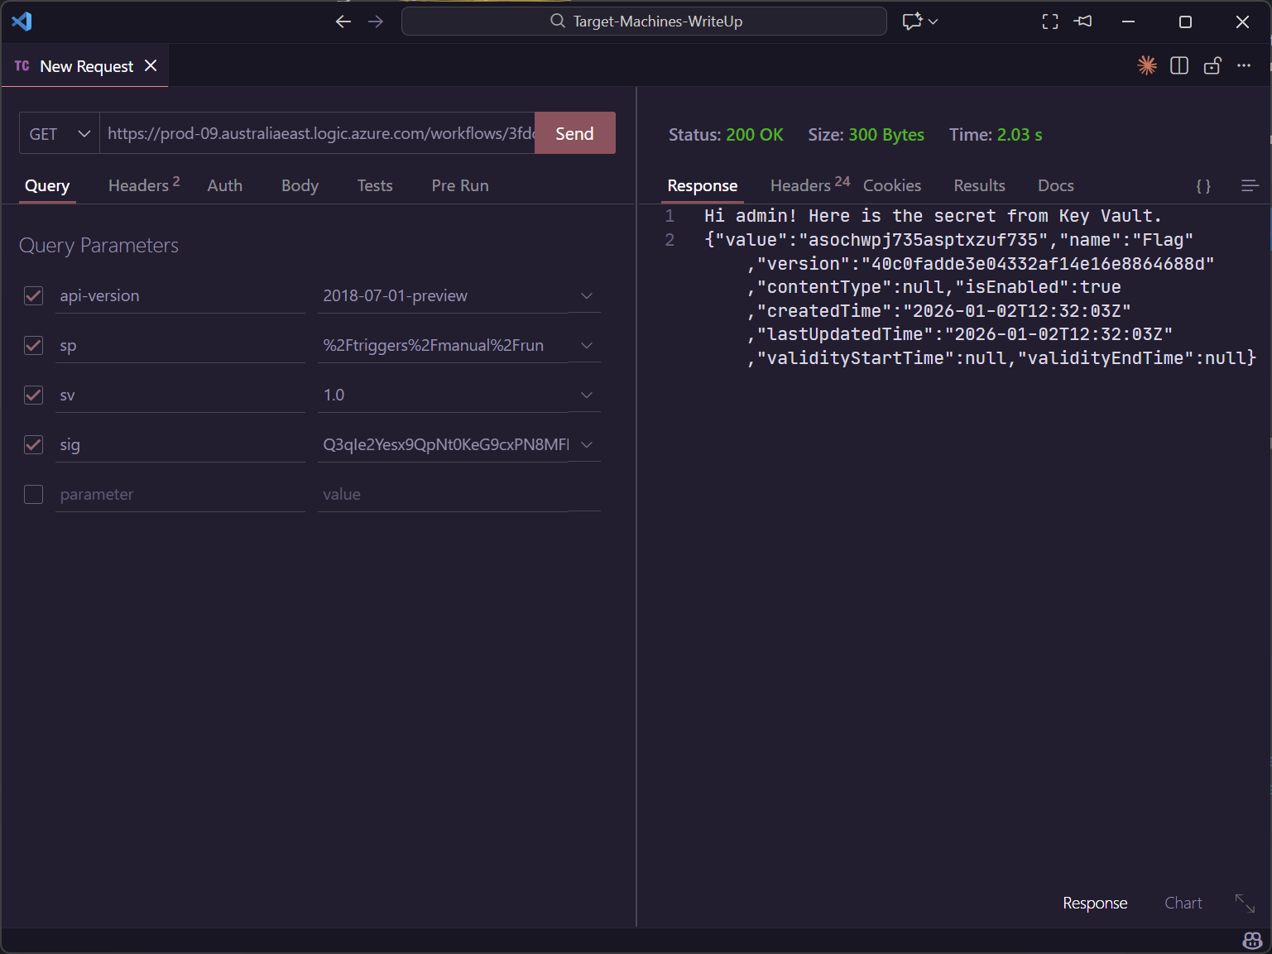The image size is (1272, 954).
Task: Click the split editor layout icon
Action: pos(1179,66)
